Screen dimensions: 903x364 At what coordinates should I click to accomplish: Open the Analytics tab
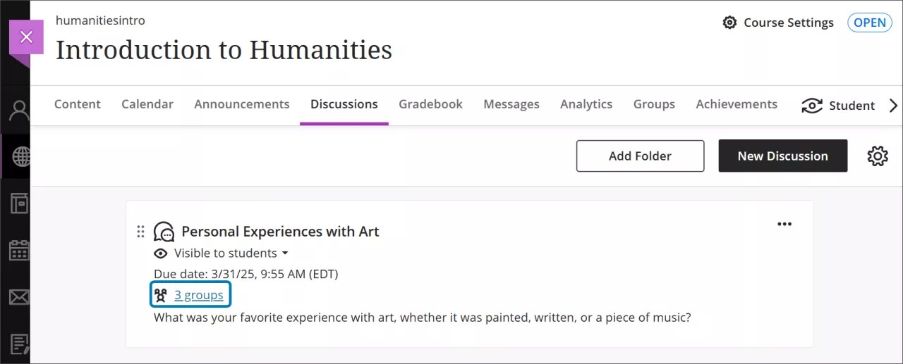[x=586, y=104]
